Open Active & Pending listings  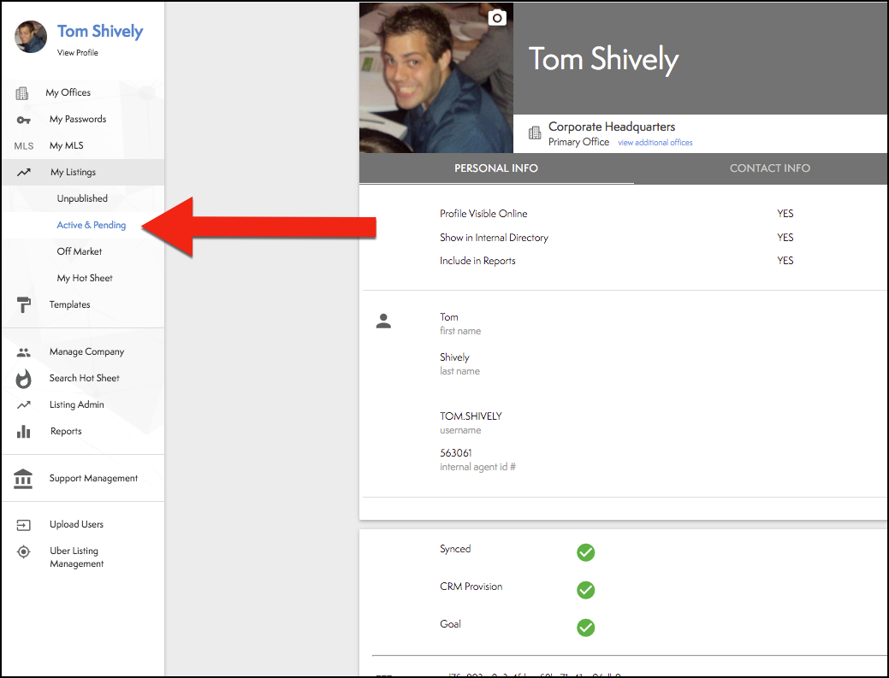pyautogui.click(x=92, y=225)
